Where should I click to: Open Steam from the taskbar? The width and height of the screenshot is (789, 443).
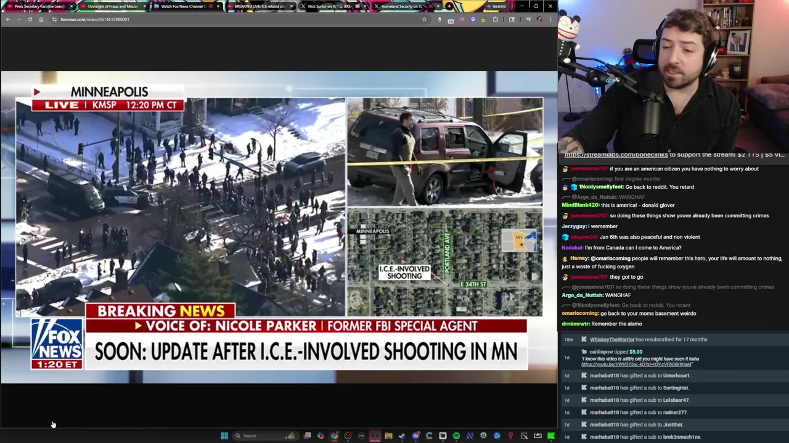(x=402, y=436)
